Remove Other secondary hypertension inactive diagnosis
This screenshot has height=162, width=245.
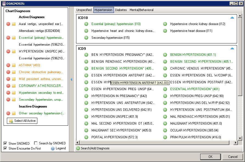tap(8, 113)
